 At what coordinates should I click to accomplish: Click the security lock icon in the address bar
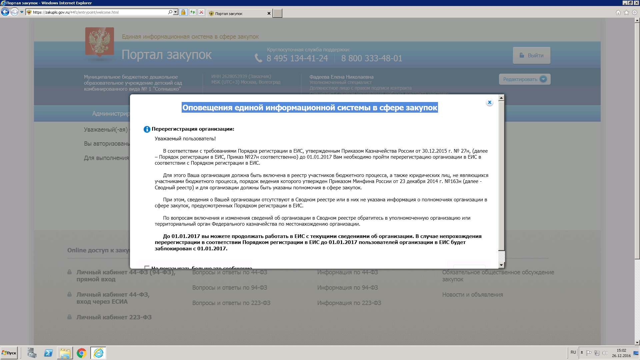[183, 12]
